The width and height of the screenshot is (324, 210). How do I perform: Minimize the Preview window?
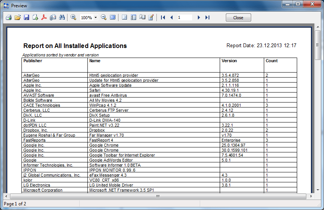click(288, 4)
